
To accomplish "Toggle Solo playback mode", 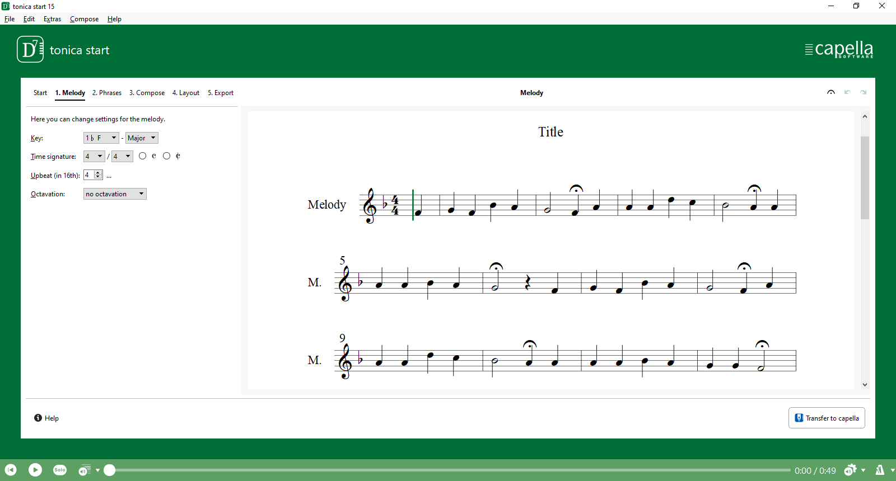I will pyautogui.click(x=60, y=470).
